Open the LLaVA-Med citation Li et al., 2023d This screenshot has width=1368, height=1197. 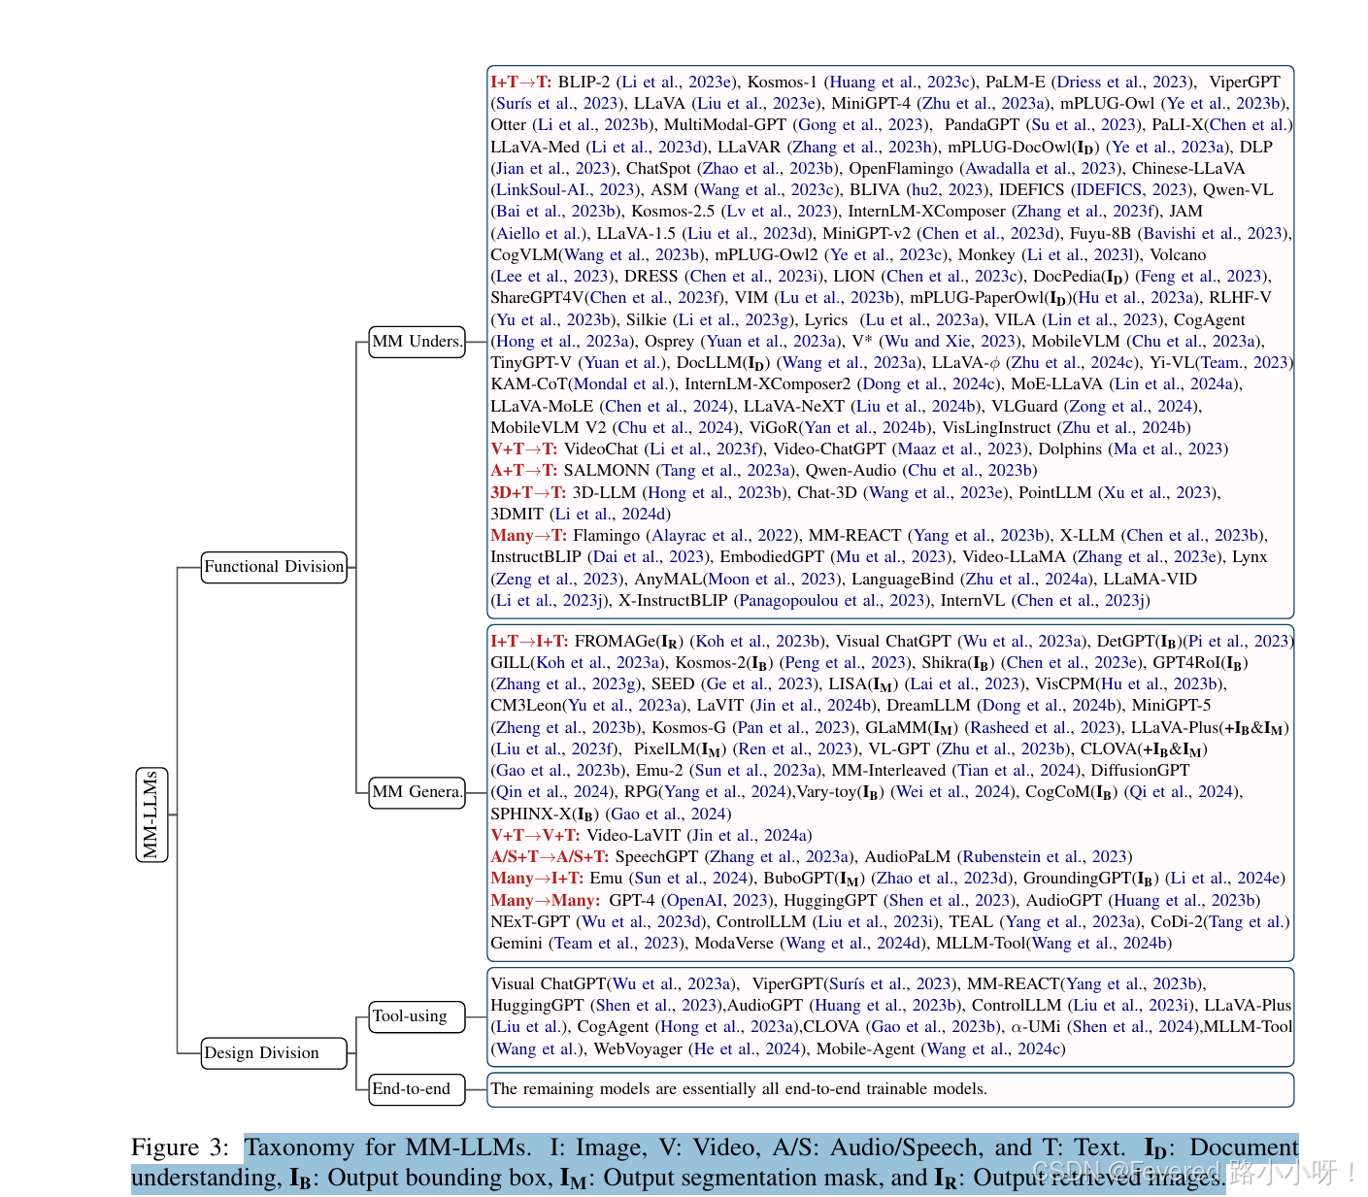(x=647, y=148)
